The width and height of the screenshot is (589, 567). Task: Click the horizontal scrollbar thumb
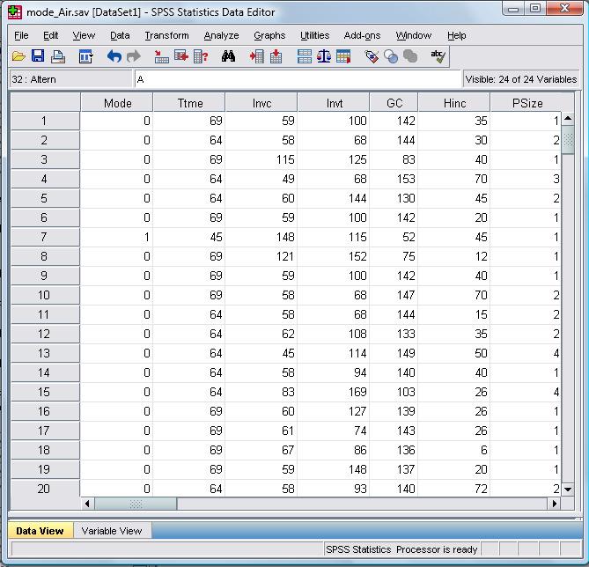coord(136,503)
